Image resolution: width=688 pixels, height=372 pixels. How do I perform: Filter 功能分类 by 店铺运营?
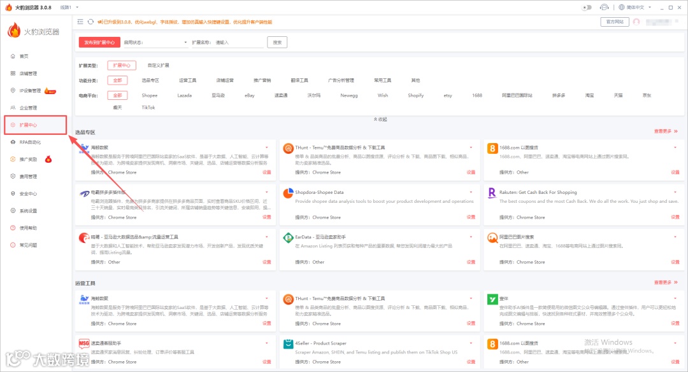[225, 80]
